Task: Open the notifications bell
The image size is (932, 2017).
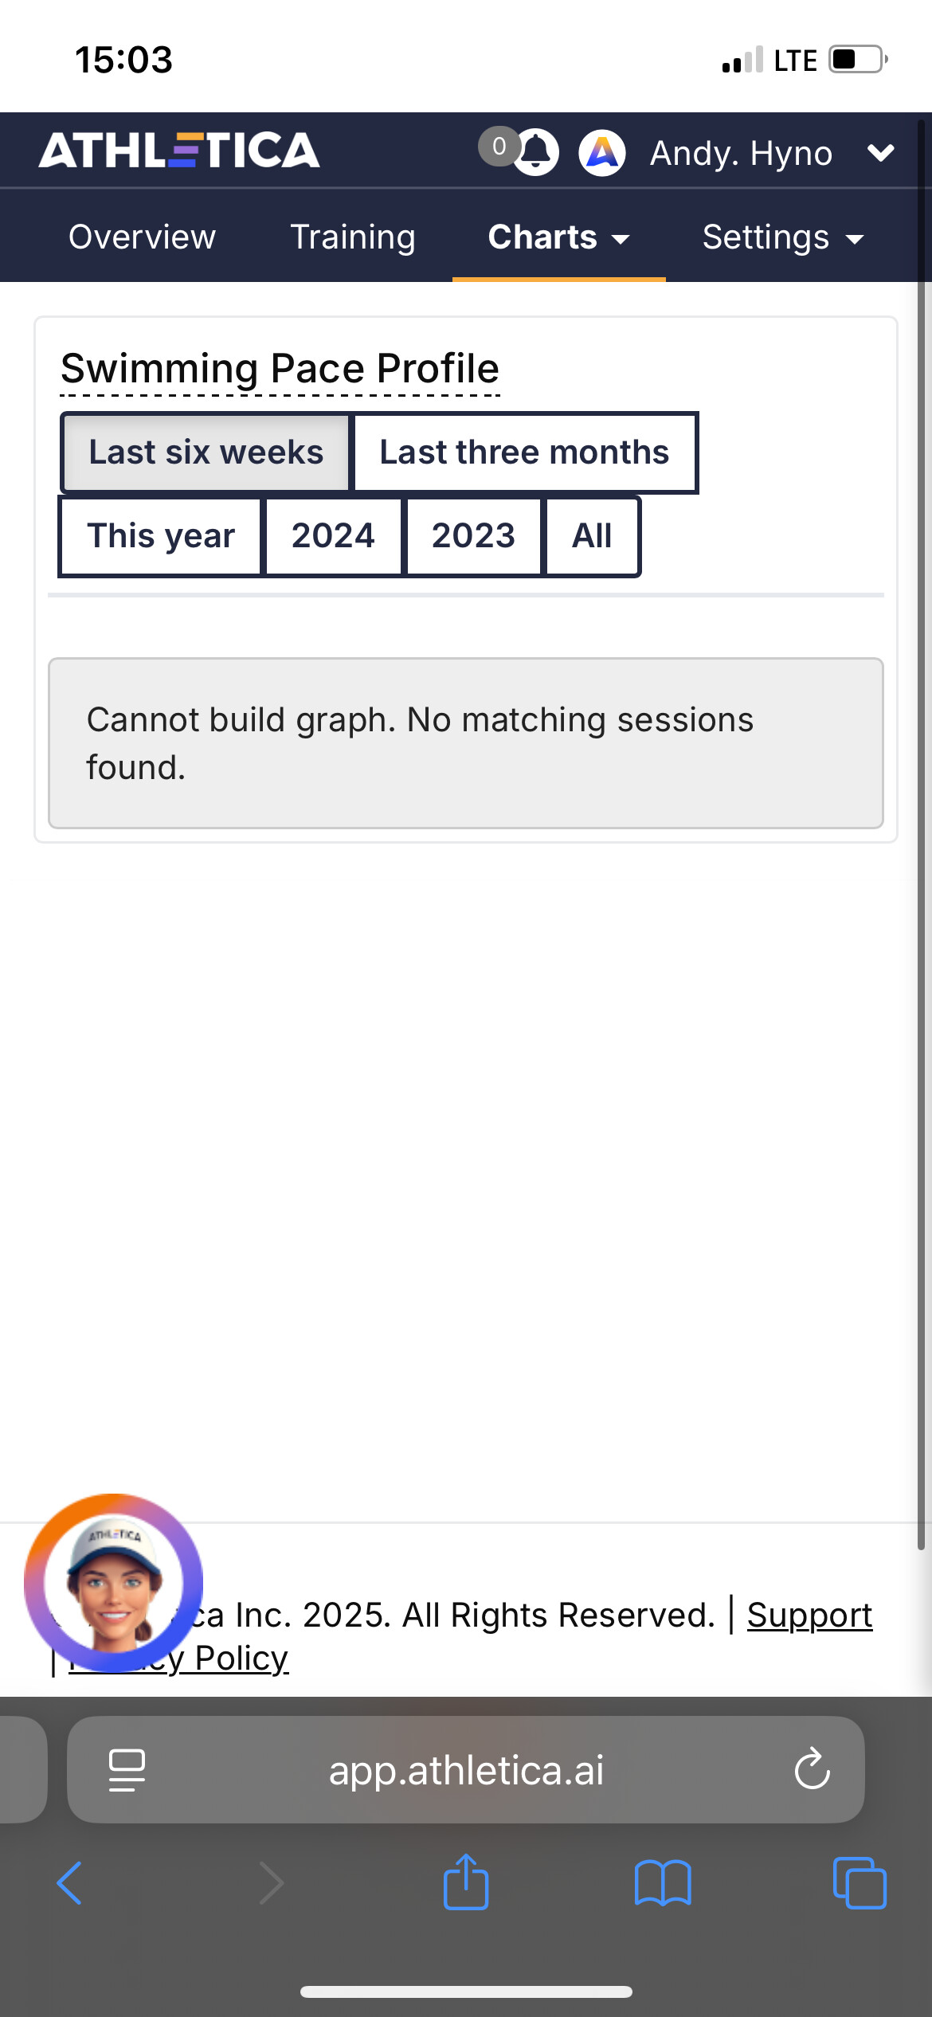Action: pos(536,151)
